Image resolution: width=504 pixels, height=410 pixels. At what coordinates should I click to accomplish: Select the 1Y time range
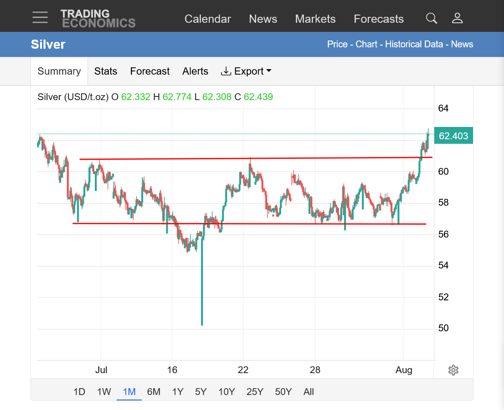178,392
